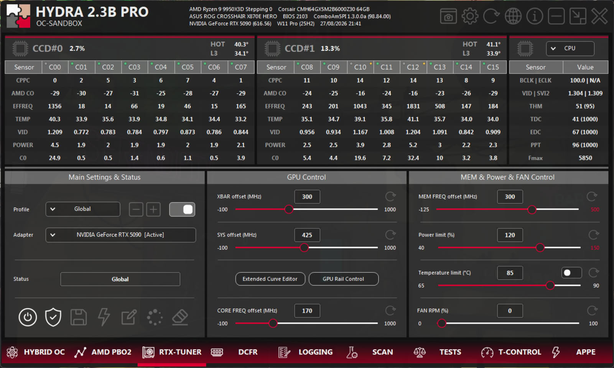Click the dotted spinner icon
Screen dimensions: 614x368
[155, 317]
